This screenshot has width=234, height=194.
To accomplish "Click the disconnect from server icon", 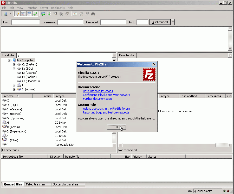I will (61, 14).
